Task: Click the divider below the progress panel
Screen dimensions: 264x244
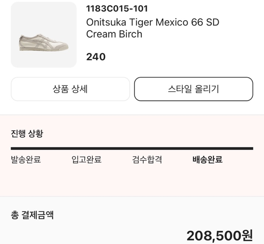Action: [132, 196]
